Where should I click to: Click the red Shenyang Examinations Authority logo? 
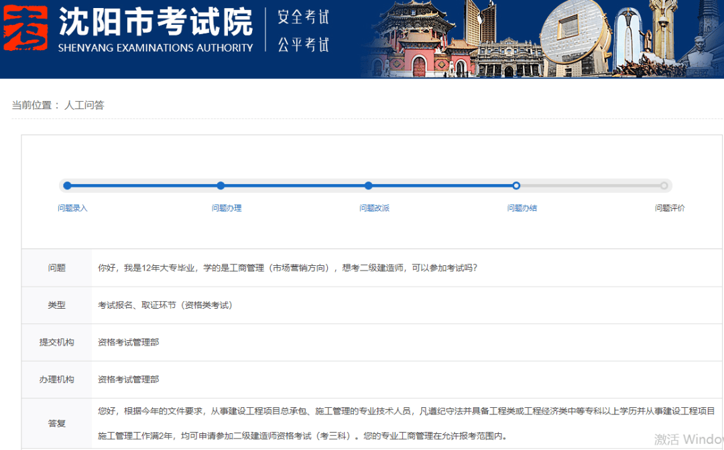pos(26,29)
